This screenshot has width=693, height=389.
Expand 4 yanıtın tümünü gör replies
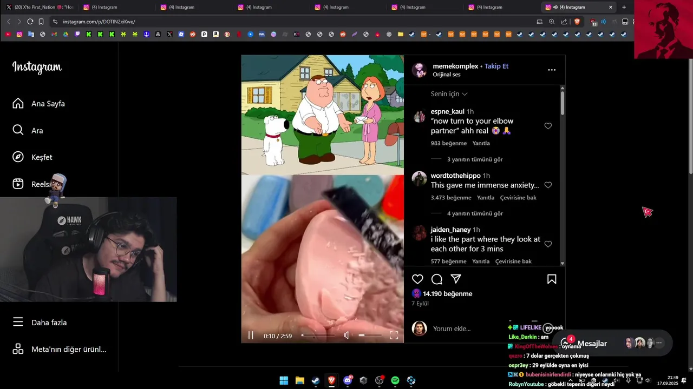475,213
